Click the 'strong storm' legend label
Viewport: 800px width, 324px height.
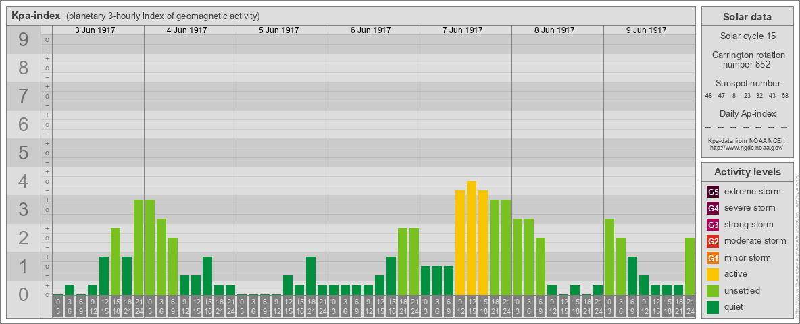(749, 224)
